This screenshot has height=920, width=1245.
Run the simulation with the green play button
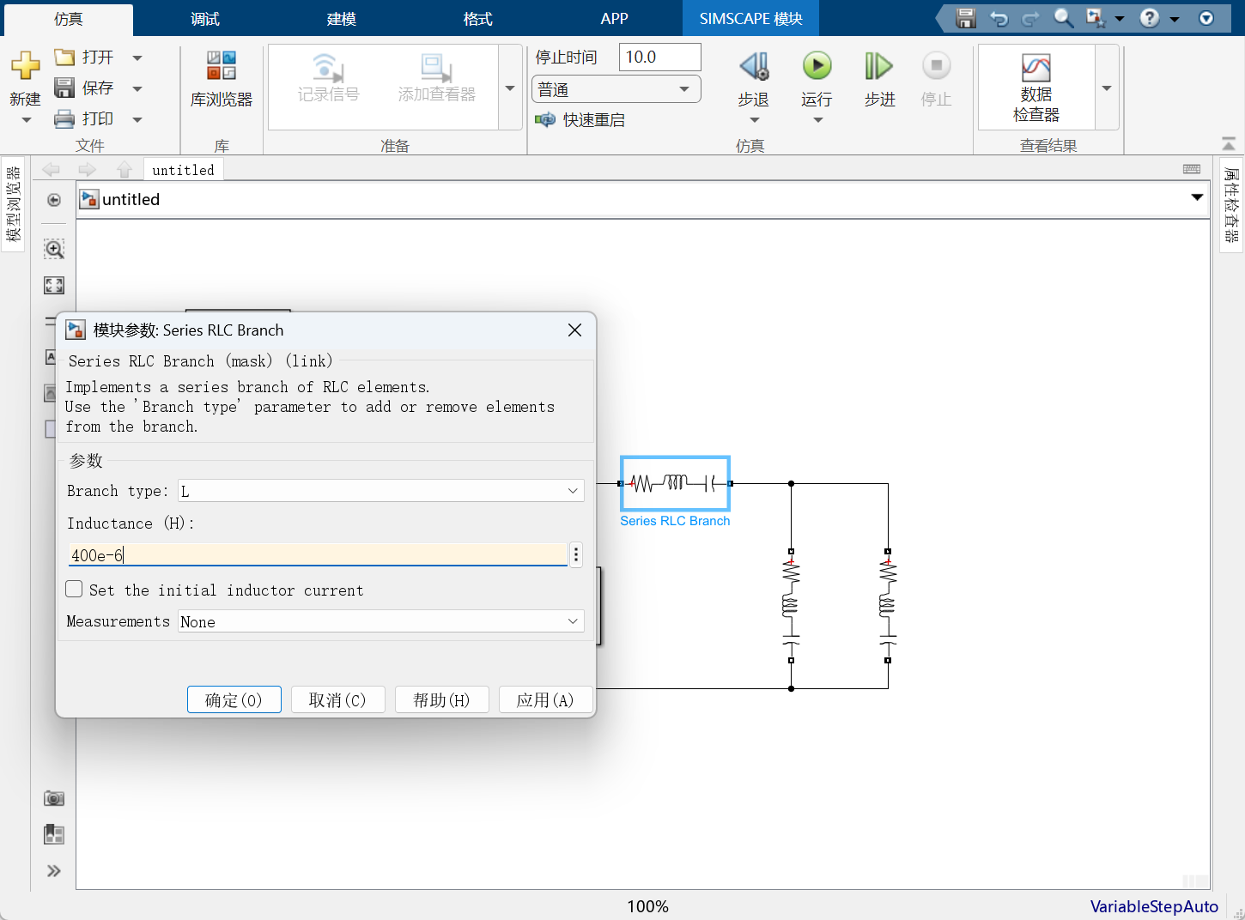point(817,66)
